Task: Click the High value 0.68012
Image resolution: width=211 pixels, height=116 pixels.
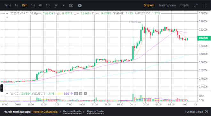Action: coord(67,13)
